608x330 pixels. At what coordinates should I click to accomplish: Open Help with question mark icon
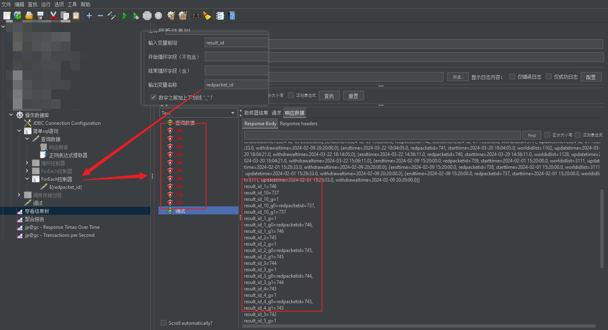tap(232, 16)
